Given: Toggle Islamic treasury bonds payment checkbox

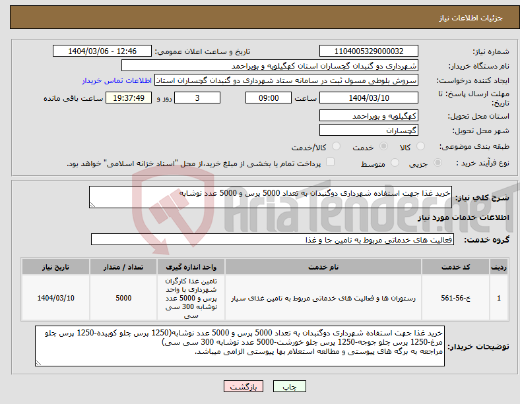Looking at the screenshot, I should pos(331,161).
